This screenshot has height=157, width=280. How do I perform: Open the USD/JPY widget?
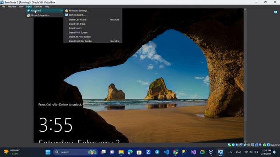click(x=12, y=152)
